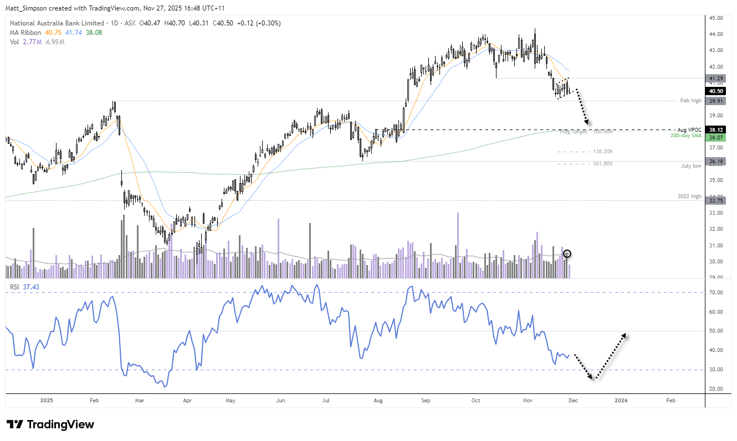Click the current price label 40.50
The width and height of the screenshot is (737, 441).
(x=716, y=90)
